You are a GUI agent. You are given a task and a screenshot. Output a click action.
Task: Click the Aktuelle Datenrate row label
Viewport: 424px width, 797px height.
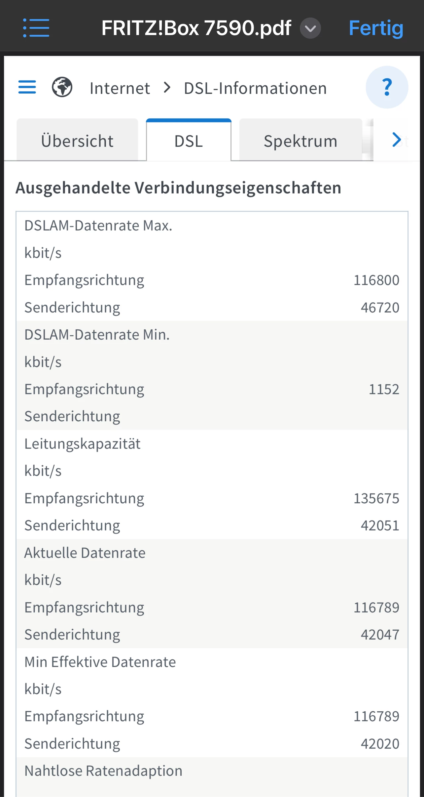click(x=85, y=553)
